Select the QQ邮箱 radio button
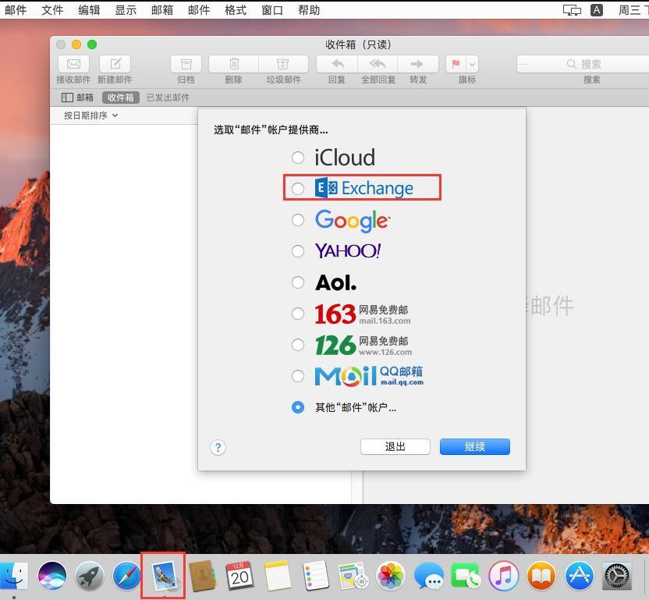649x600 pixels. point(298,376)
